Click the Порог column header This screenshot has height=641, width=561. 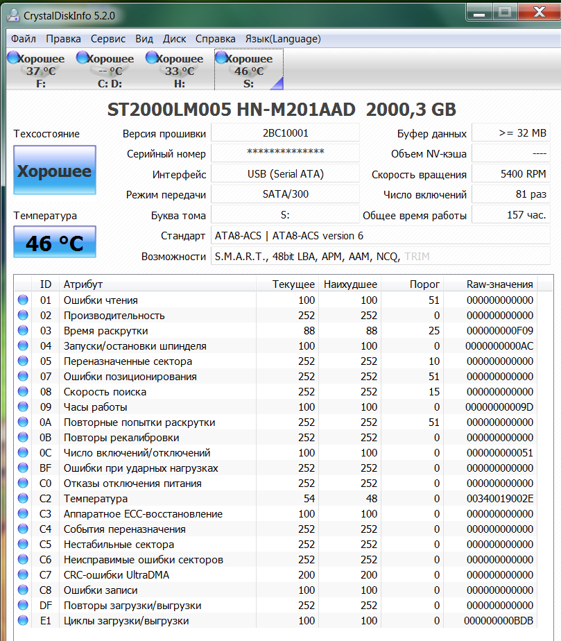point(413,284)
